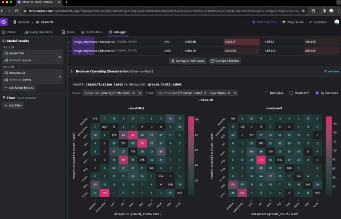Image resolution: width=341 pixels, height=219 pixels.
Task: Expand the Receiver Operating Characteristic section
Action: pos(72,72)
